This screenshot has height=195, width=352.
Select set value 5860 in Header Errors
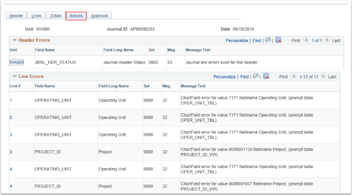click(x=153, y=62)
